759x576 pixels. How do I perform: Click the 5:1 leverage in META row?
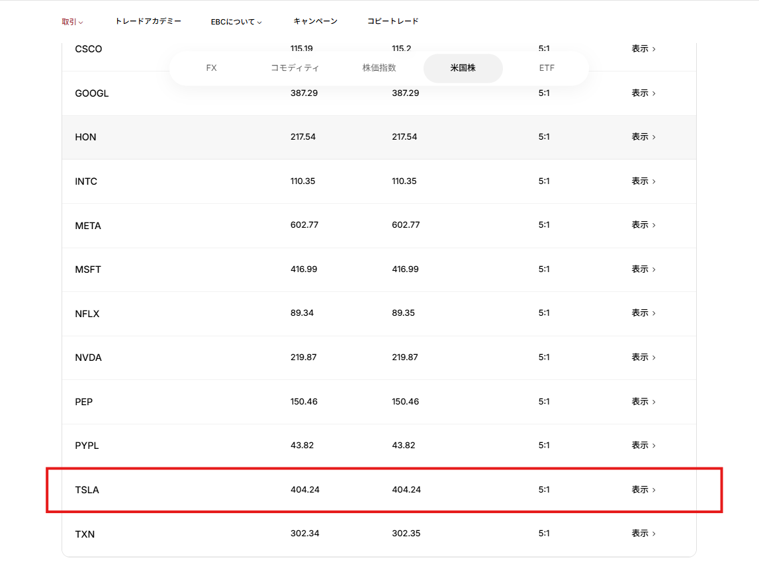coord(544,225)
